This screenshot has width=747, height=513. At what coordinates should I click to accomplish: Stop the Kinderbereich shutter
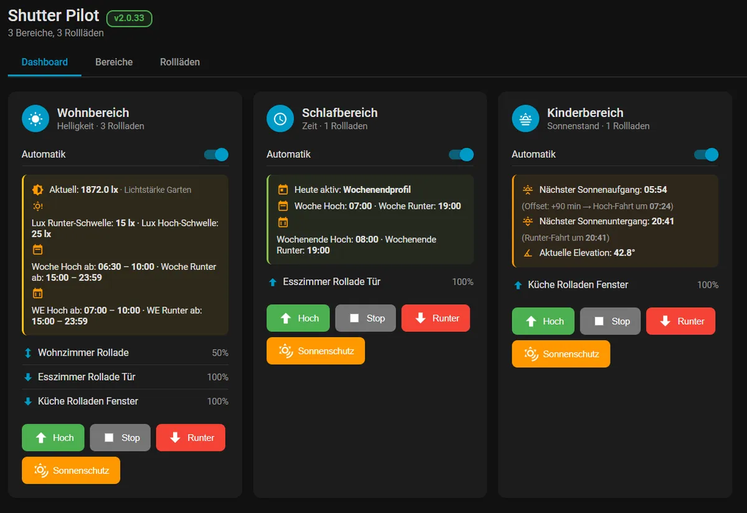pos(611,321)
